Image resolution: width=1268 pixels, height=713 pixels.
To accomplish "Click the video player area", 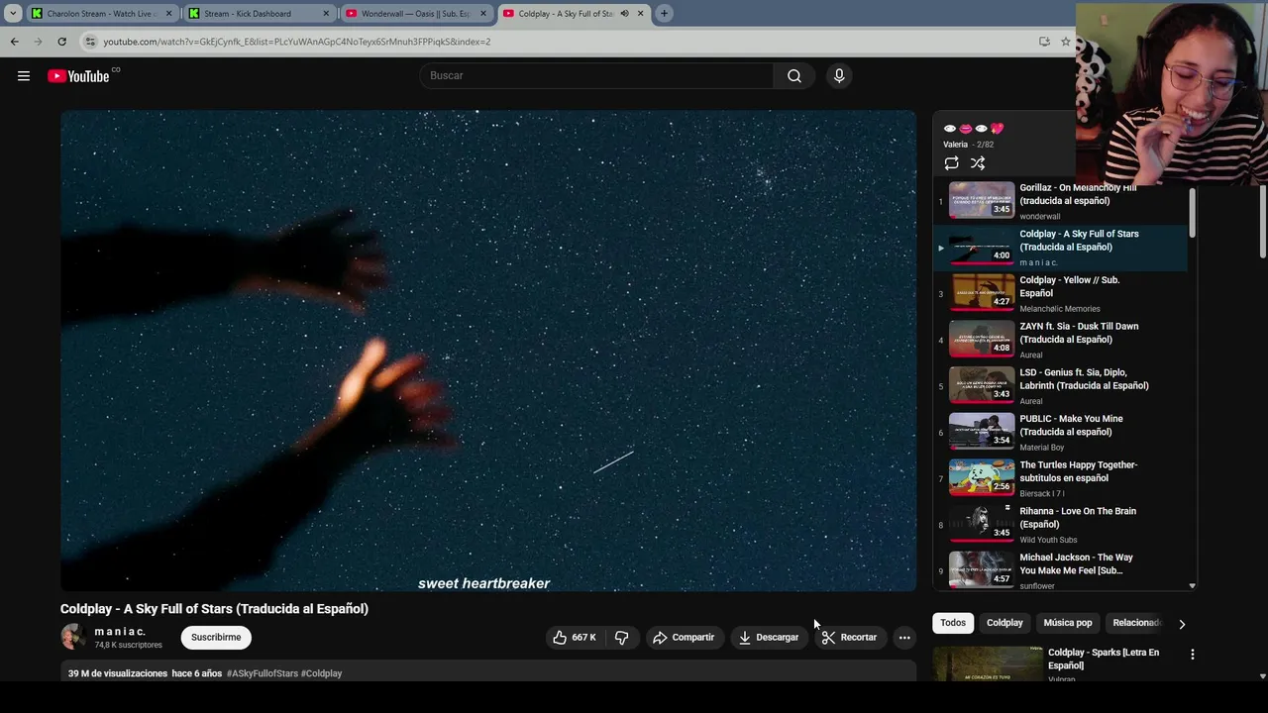I will point(488,351).
